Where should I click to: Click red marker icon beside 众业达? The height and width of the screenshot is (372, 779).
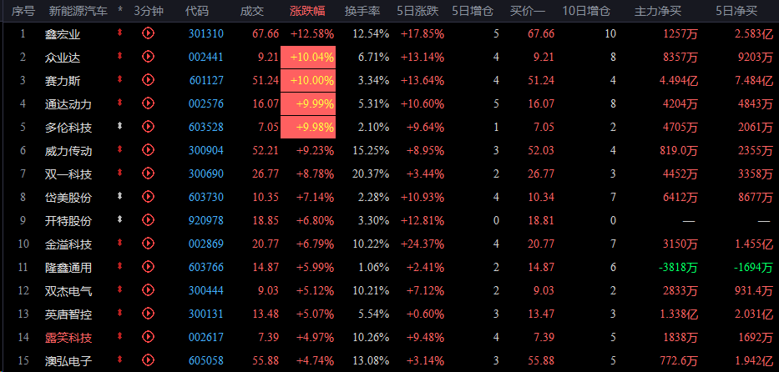click(x=119, y=57)
